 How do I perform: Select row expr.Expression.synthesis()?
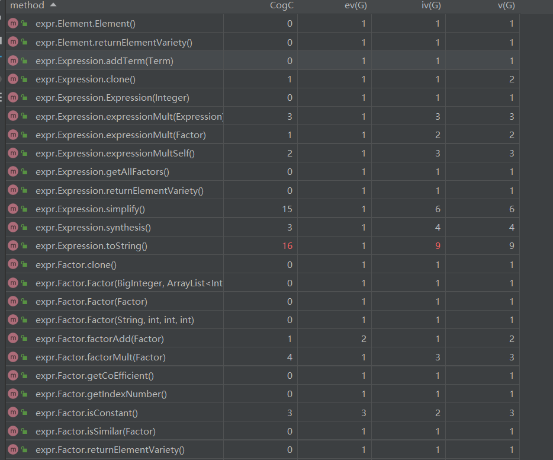point(262,228)
